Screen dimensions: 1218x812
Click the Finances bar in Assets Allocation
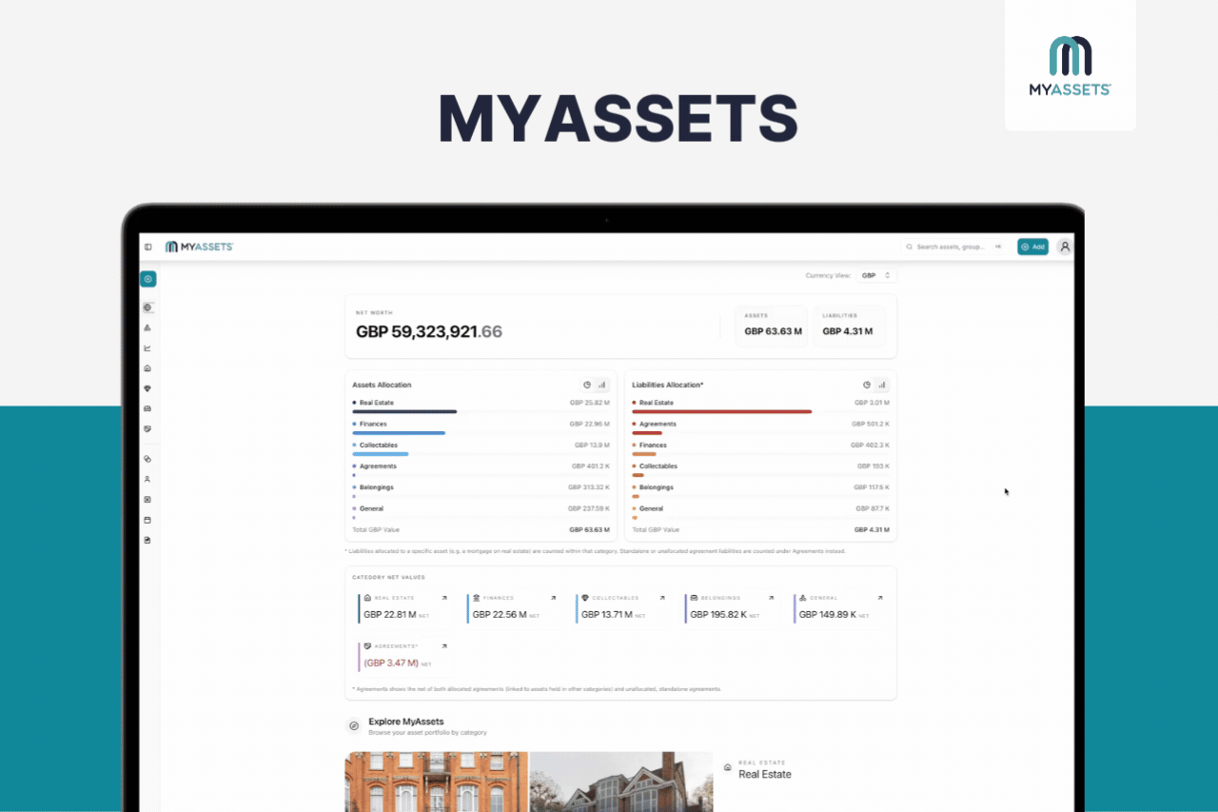[x=399, y=433]
